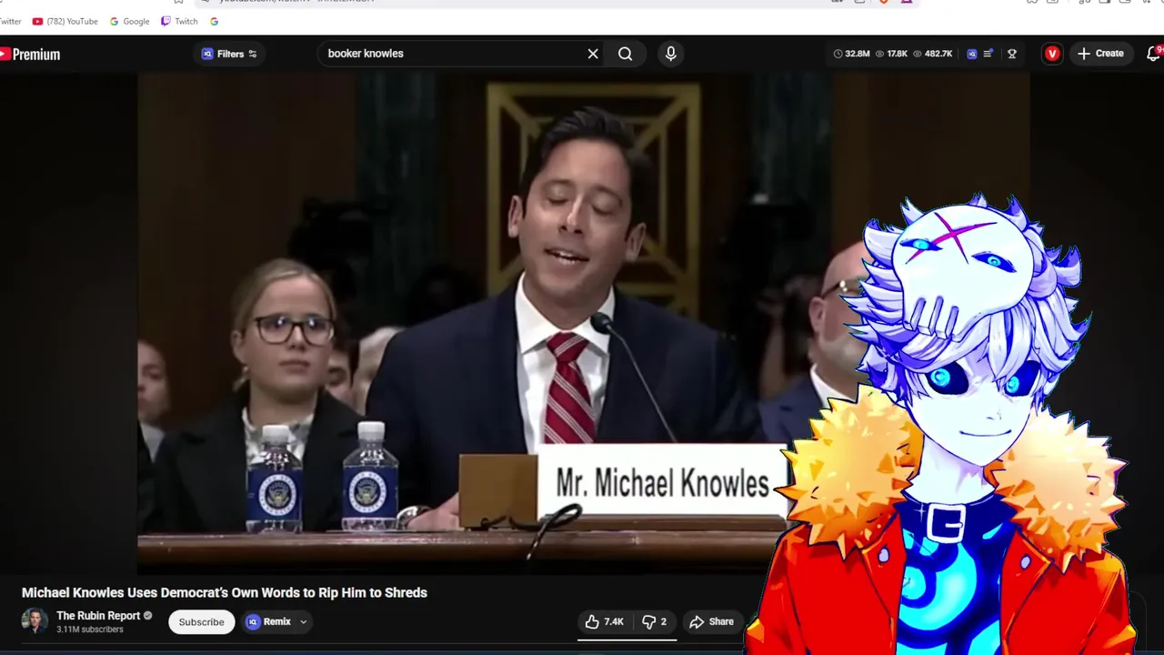Select the video title text
Viewport: 1164px width, 655px height.
[225, 592]
